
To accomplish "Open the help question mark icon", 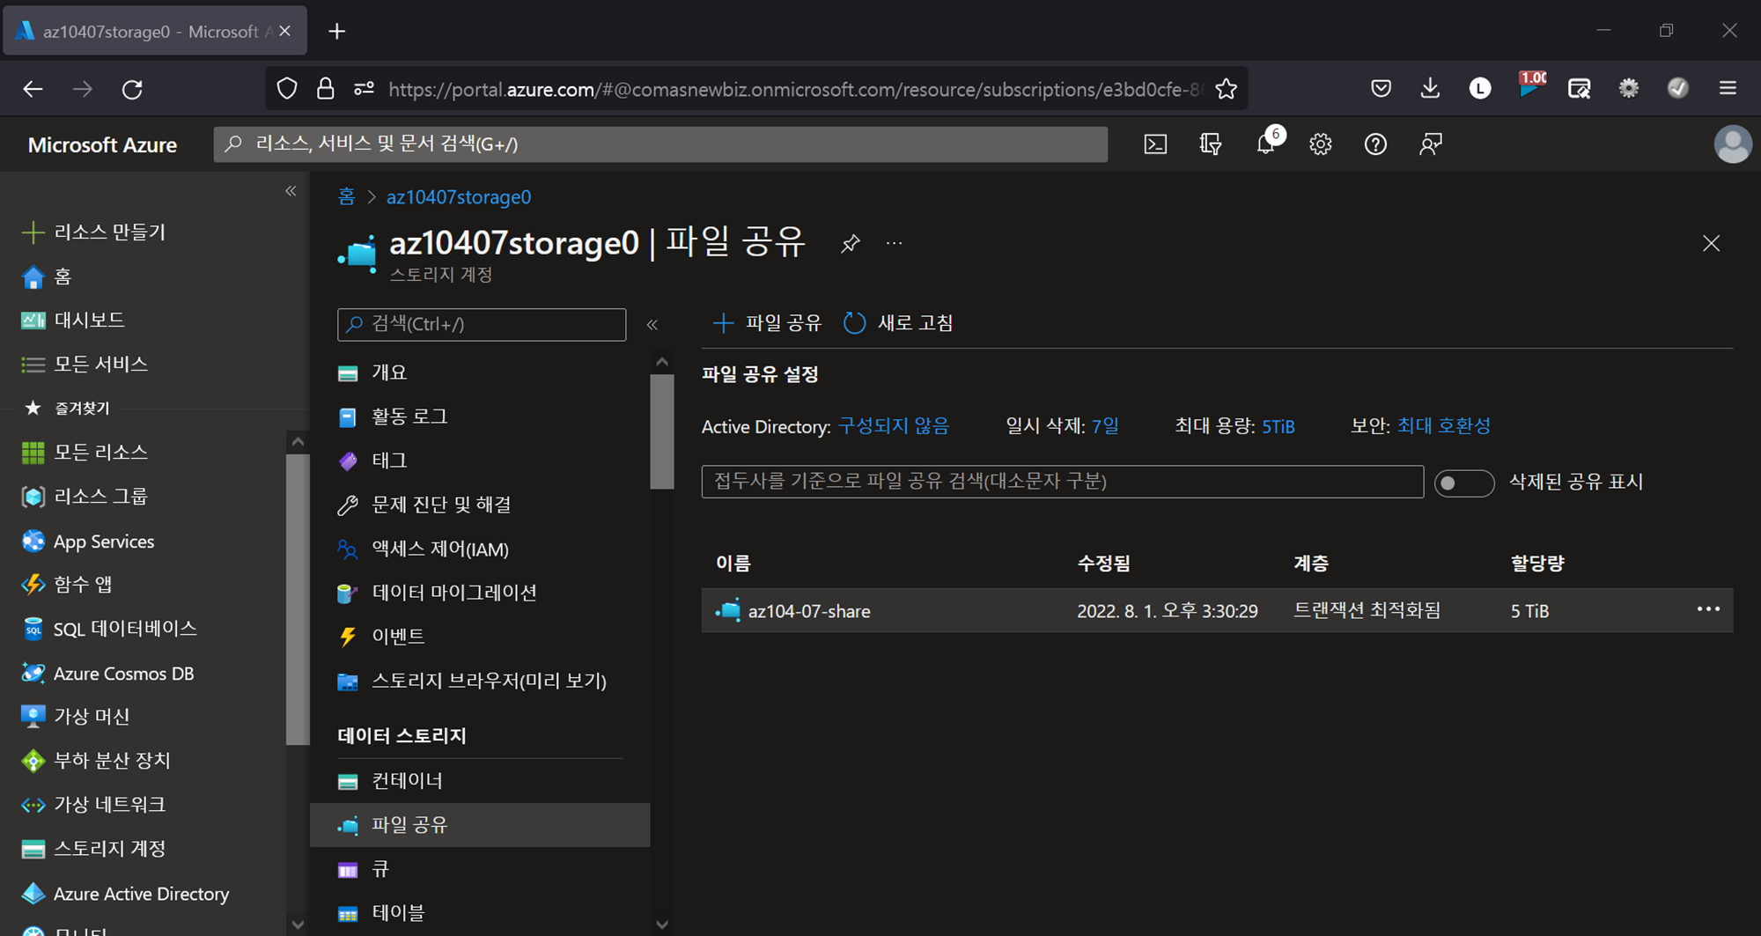I will coord(1375,144).
